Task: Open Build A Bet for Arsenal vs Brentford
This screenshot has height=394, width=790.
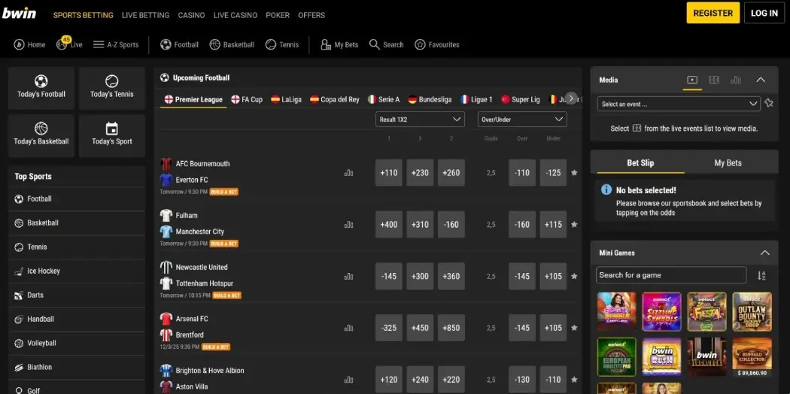Action: 216,347
